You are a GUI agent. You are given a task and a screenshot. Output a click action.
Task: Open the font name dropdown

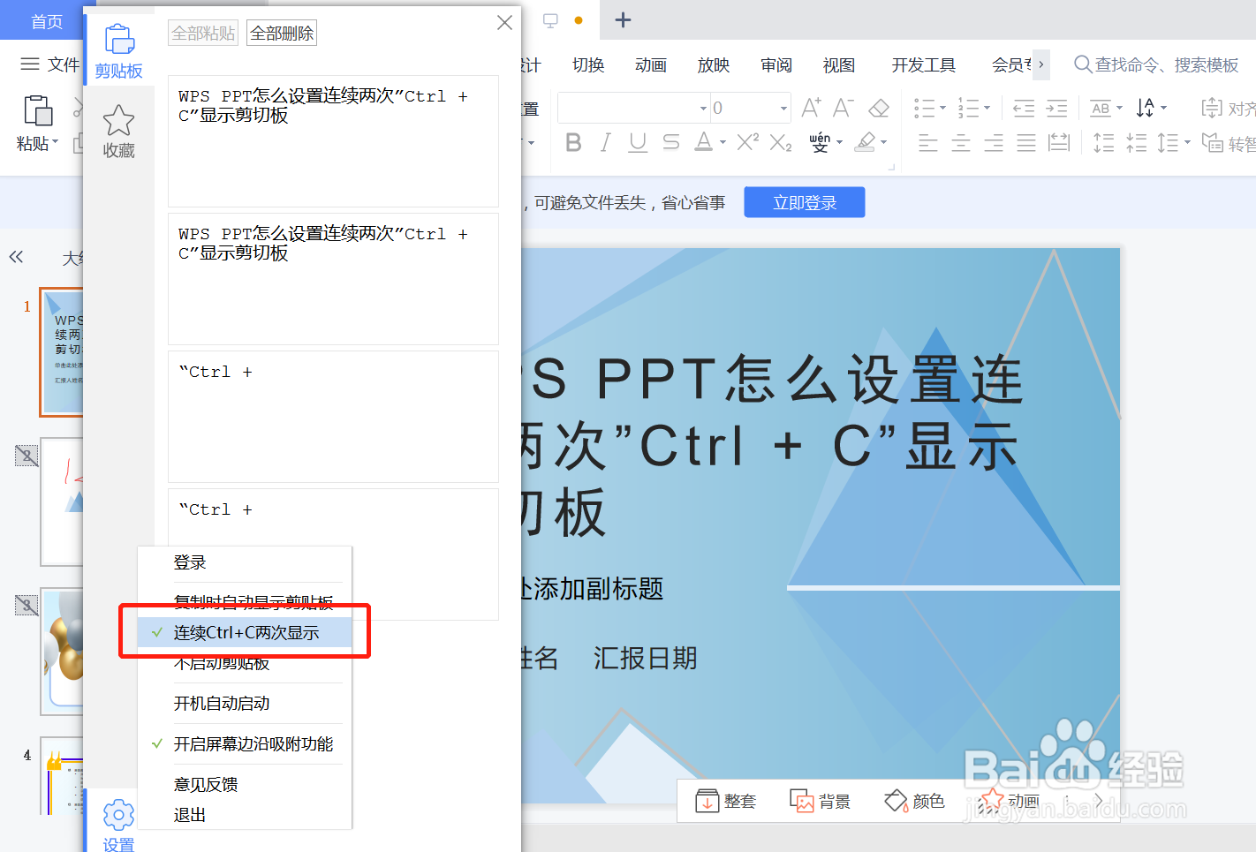click(703, 109)
